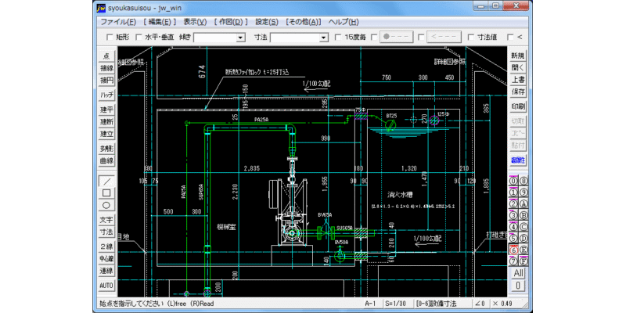Viewport: 626px width, 313px height.
Task: Select layer F circle button
Action: [x=523, y=262]
